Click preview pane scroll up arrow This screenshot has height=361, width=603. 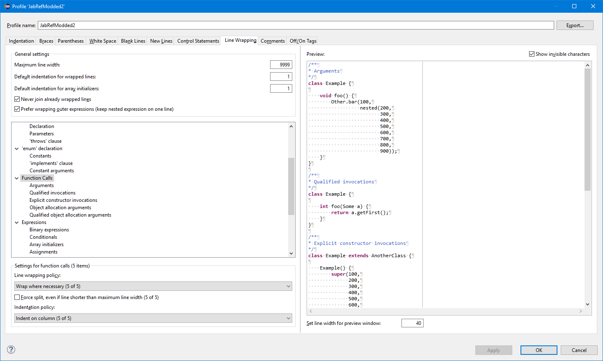[588, 65]
